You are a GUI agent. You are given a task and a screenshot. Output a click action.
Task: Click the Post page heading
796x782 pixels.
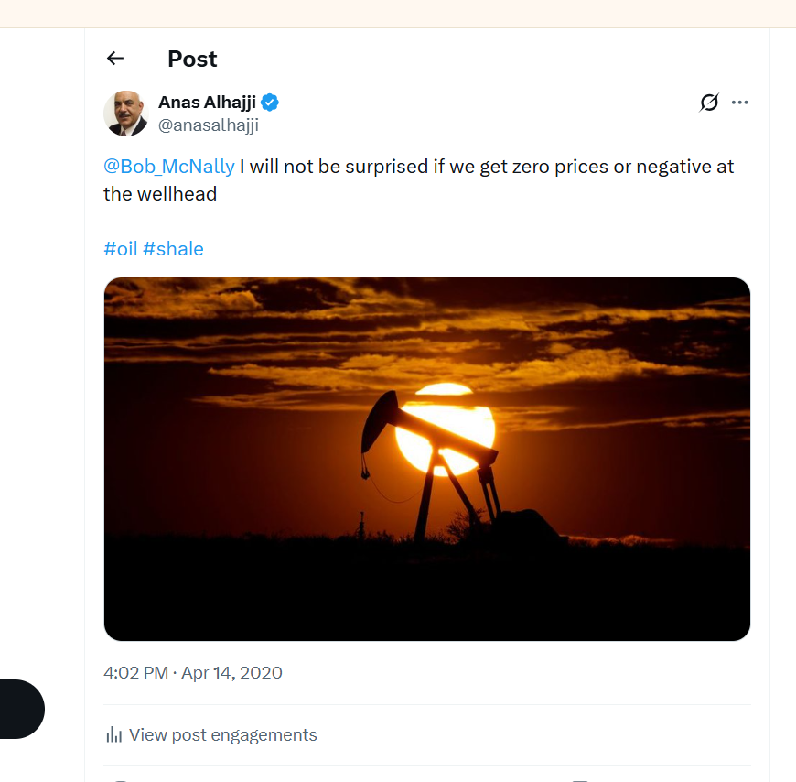click(x=192, y=59)
